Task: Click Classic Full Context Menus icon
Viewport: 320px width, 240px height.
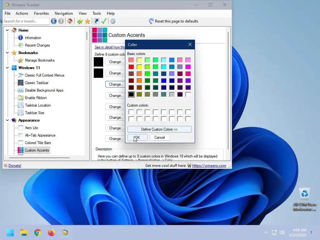Action: point(21,75)
